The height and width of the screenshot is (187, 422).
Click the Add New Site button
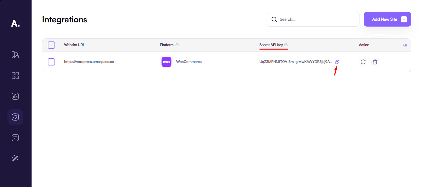[x=387, y=19]
